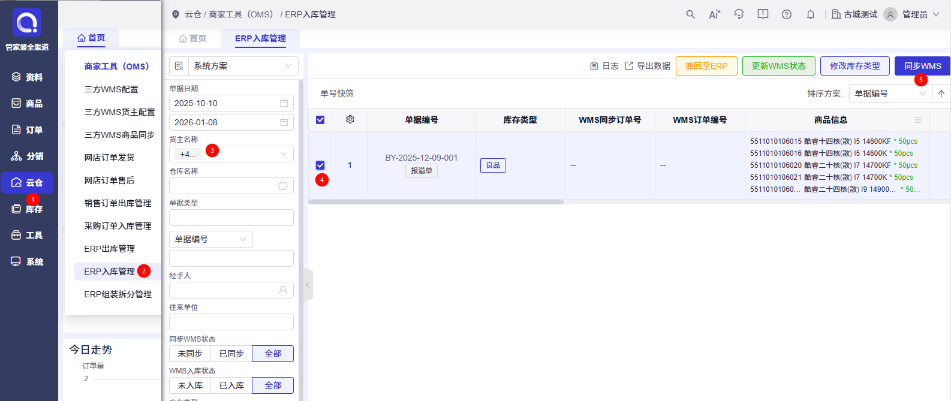Open the AI assistant icon
Viewport: 951px width, 401px height.
coord(715,14)
